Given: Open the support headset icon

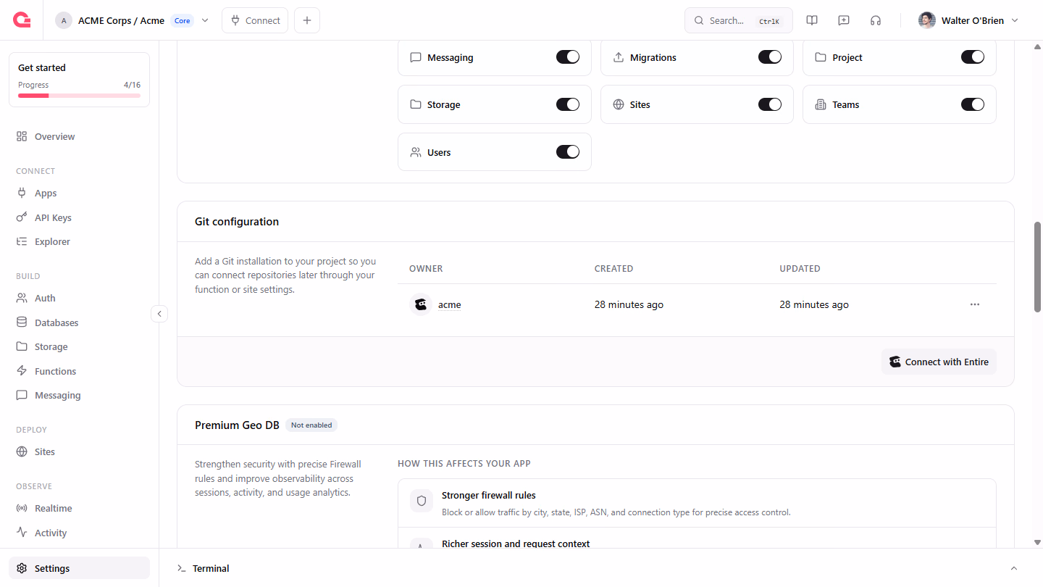Looking at the screenshot, I should (876, 20).
